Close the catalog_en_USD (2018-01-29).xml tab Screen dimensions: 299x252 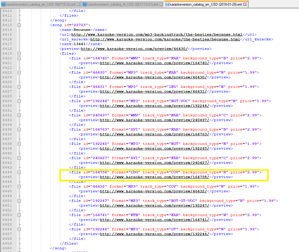point(245,4)
